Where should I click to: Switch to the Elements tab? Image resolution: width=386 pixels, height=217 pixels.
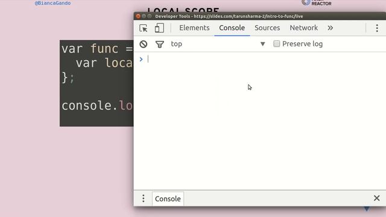(194, 28)
